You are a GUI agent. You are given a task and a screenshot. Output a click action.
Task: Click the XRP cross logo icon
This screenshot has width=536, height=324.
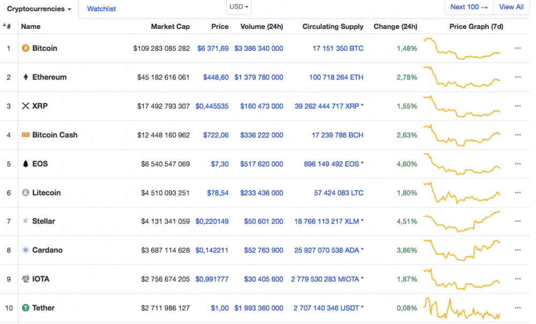coord(25,106)
